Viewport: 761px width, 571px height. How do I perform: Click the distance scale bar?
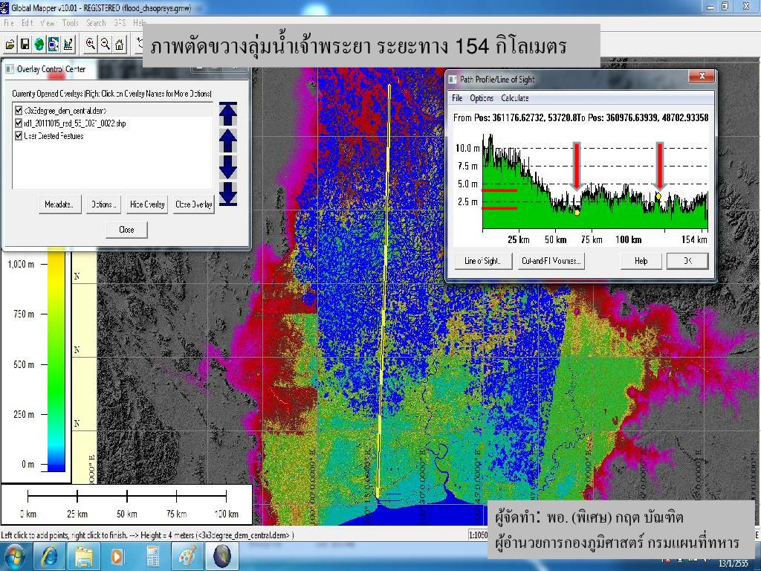(127, 496)
